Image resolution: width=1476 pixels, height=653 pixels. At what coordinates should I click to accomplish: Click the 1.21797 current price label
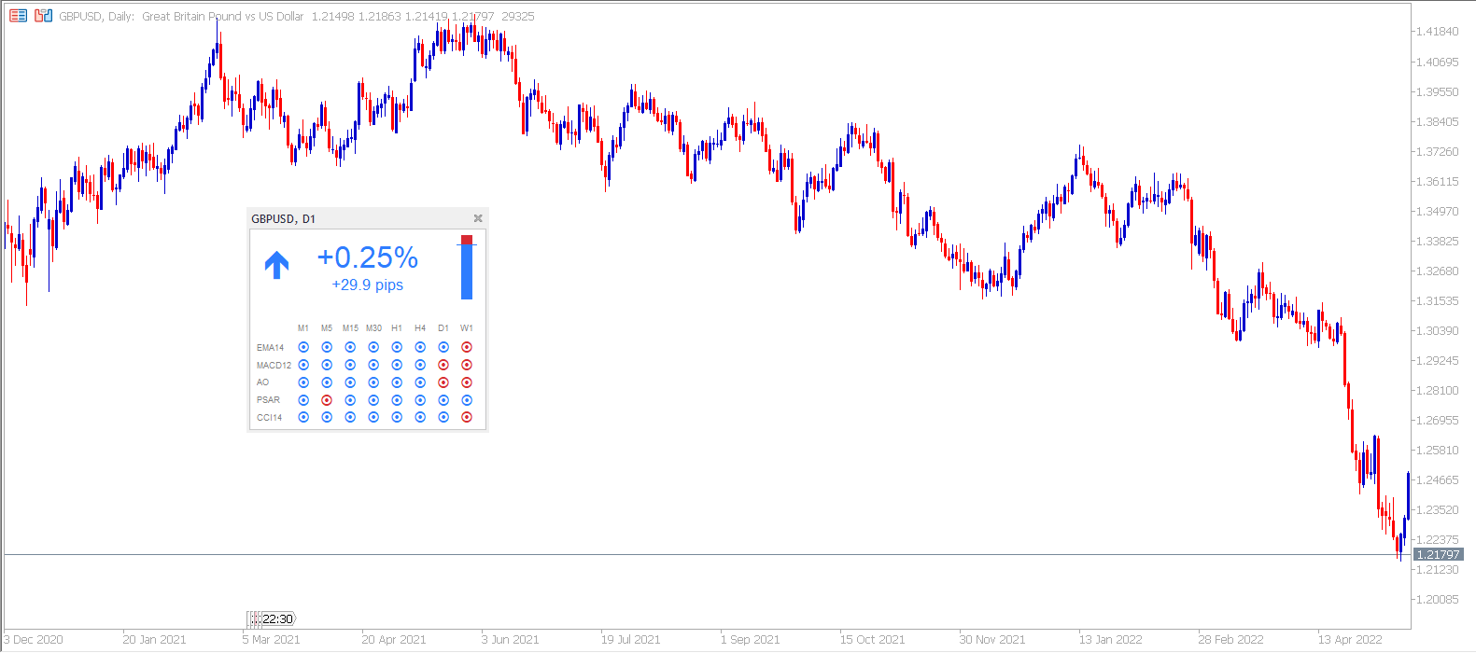coord(1438,554)
